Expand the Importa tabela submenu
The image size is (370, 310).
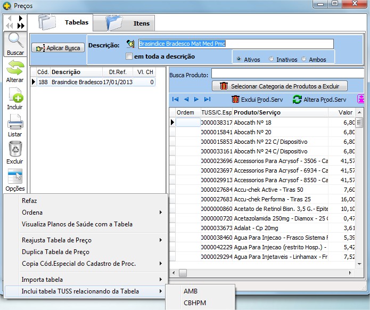(85, 280)
